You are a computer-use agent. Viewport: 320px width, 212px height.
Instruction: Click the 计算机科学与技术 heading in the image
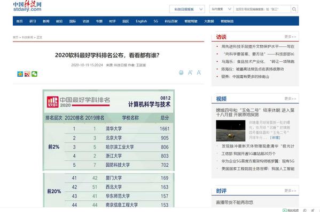tap(149, 104)
